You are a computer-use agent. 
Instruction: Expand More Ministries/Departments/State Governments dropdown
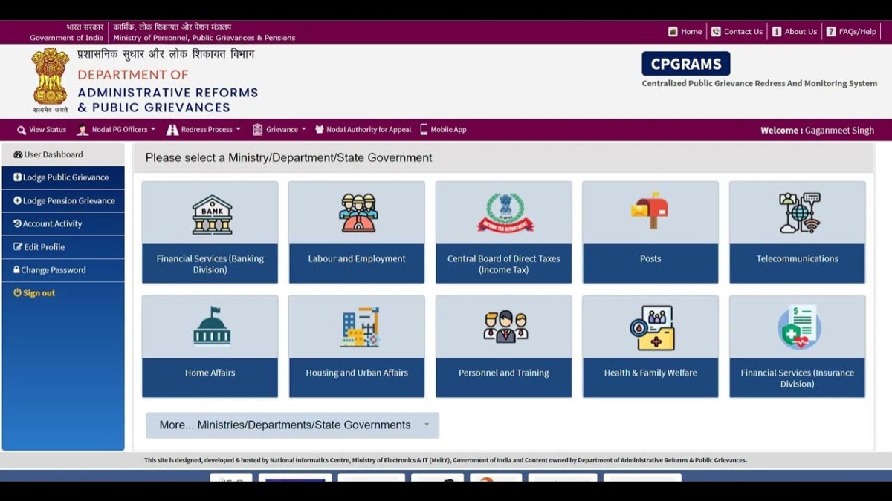(292, 425)
